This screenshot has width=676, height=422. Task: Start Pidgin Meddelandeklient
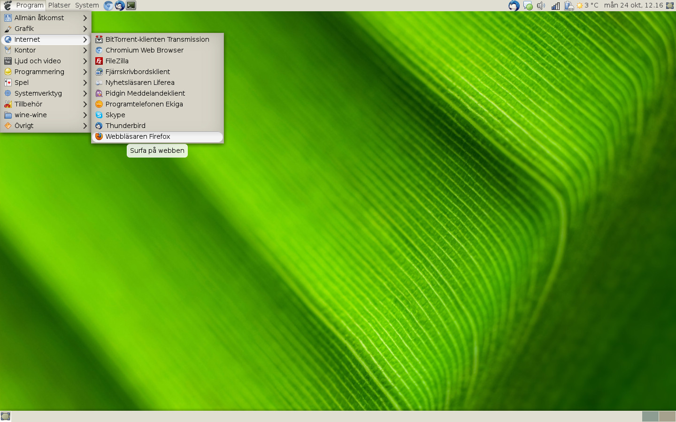157,93
